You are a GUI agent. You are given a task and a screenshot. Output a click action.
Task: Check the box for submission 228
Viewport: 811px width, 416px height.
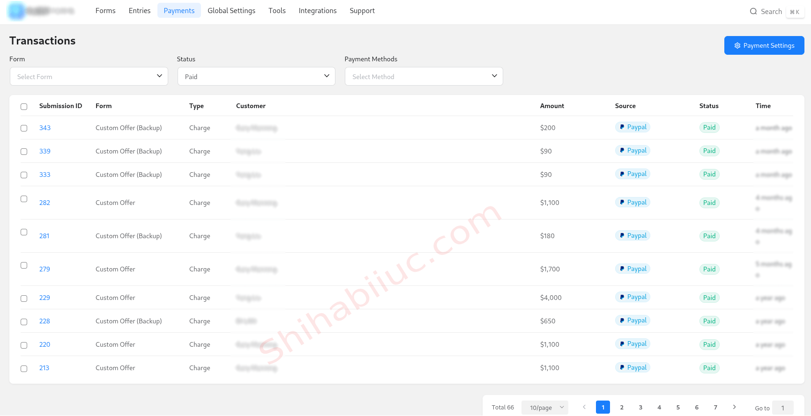[24, 322]
